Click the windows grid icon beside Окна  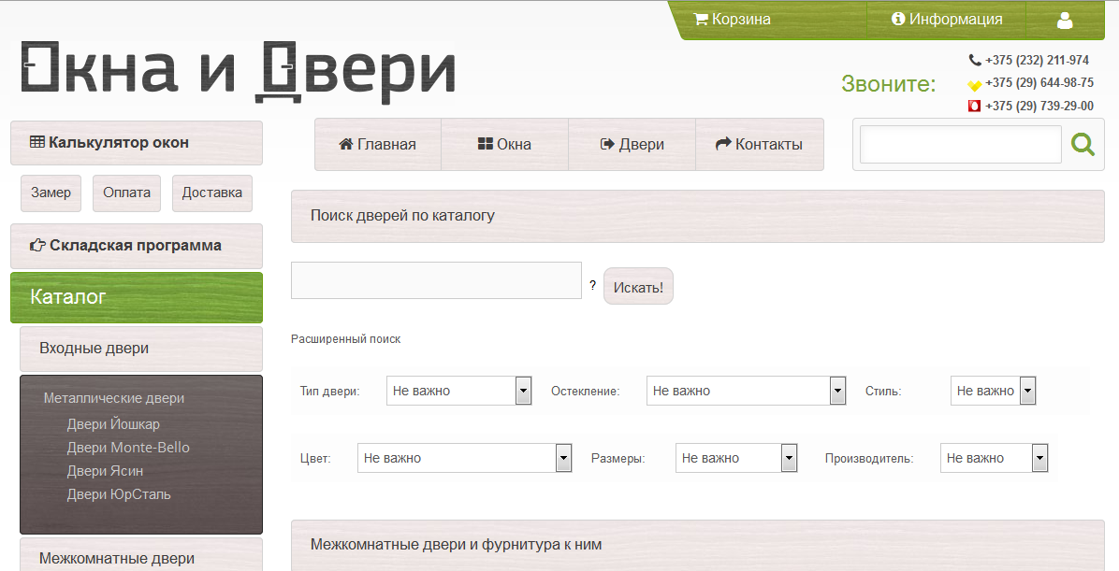[486, 144]
